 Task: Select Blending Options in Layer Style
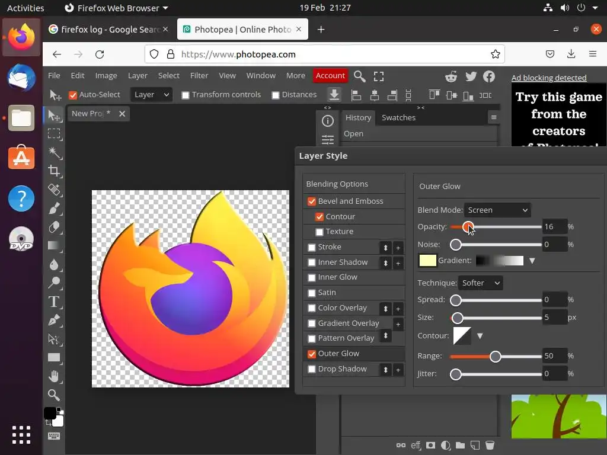point(353,184)
